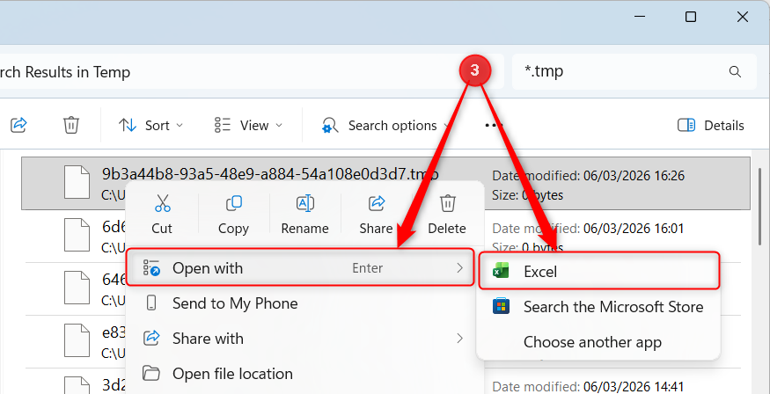Click the Copy icon in context menu

(x=233, y=203)
